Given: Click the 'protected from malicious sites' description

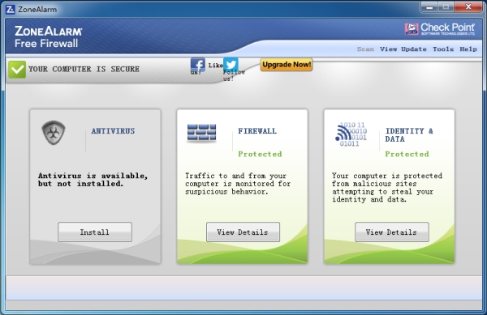Looking at the screenshot, I should [387, 187].
